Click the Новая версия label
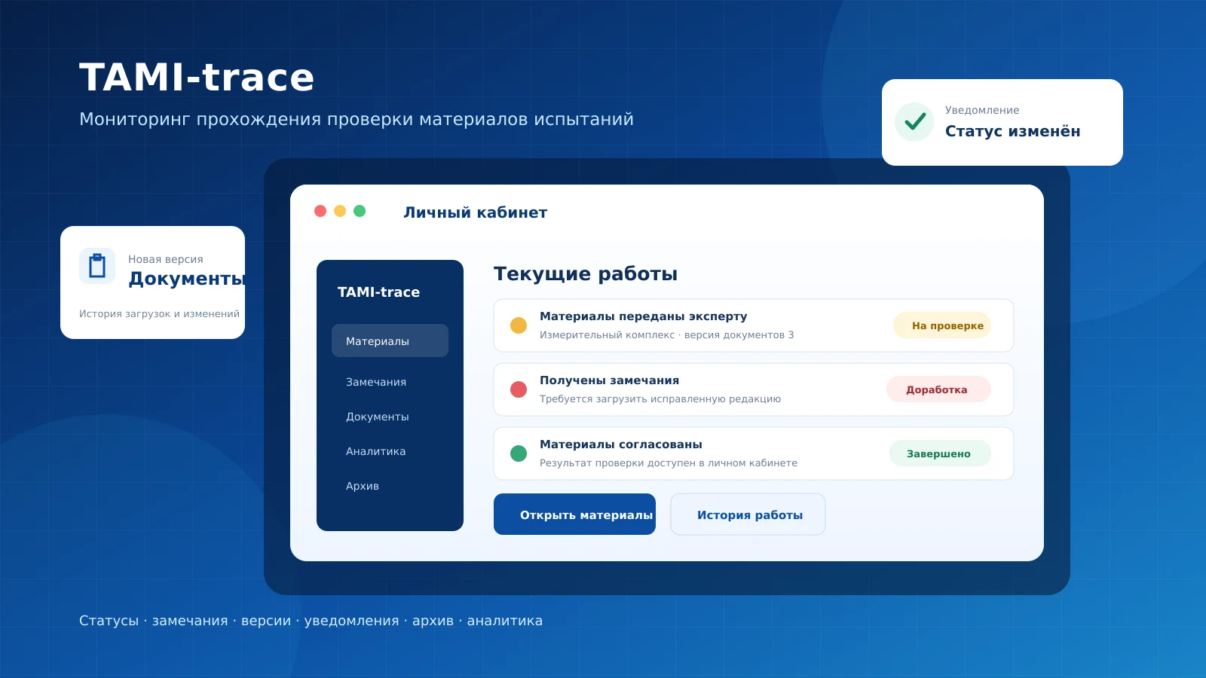This screenshot has height=678, width=1206. click(x=166, y=259)
